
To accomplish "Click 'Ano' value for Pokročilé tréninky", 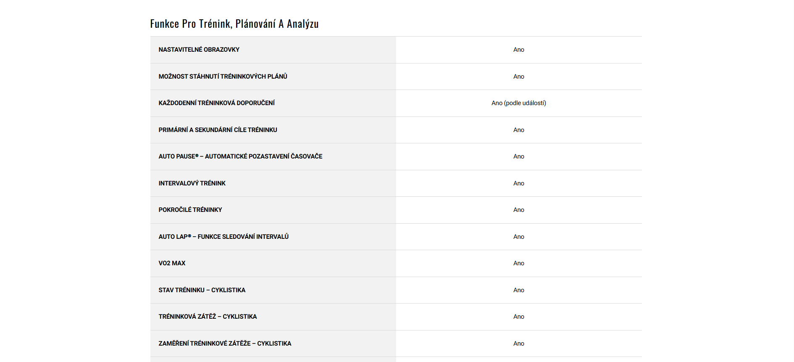I will [x=518, y=210].
